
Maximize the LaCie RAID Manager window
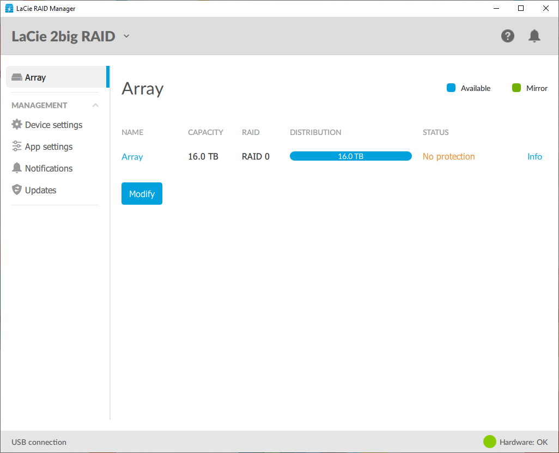(521, 8)
